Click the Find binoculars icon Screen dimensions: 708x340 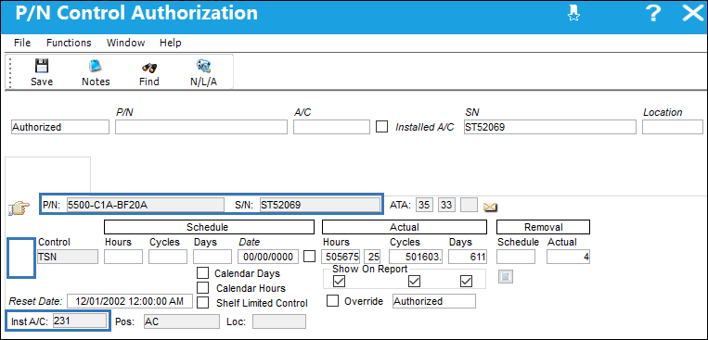149,67
